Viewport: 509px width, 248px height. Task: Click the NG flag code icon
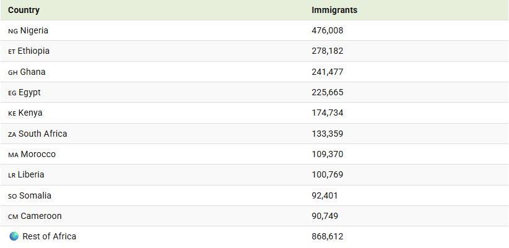13,31
